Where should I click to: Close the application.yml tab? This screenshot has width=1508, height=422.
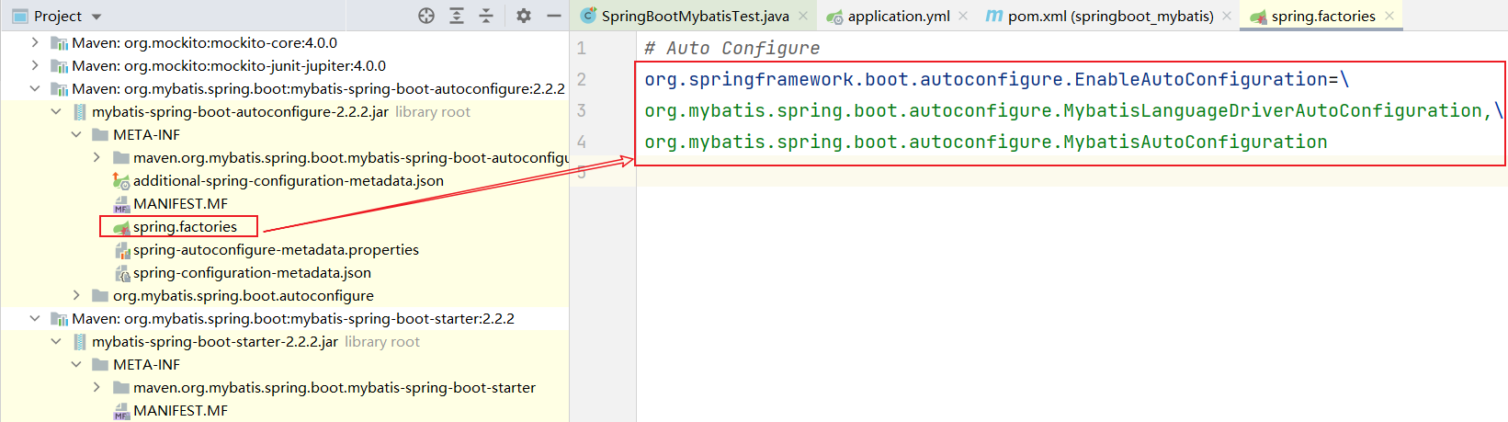pos(963,16)
